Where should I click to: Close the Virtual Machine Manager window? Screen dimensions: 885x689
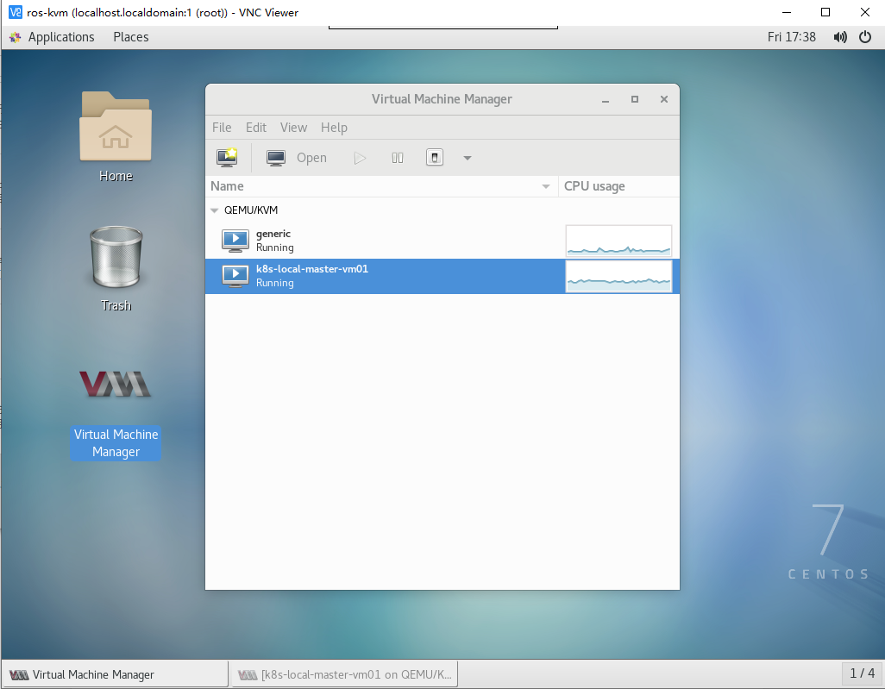pyautogui.click(x=664, y=99)
